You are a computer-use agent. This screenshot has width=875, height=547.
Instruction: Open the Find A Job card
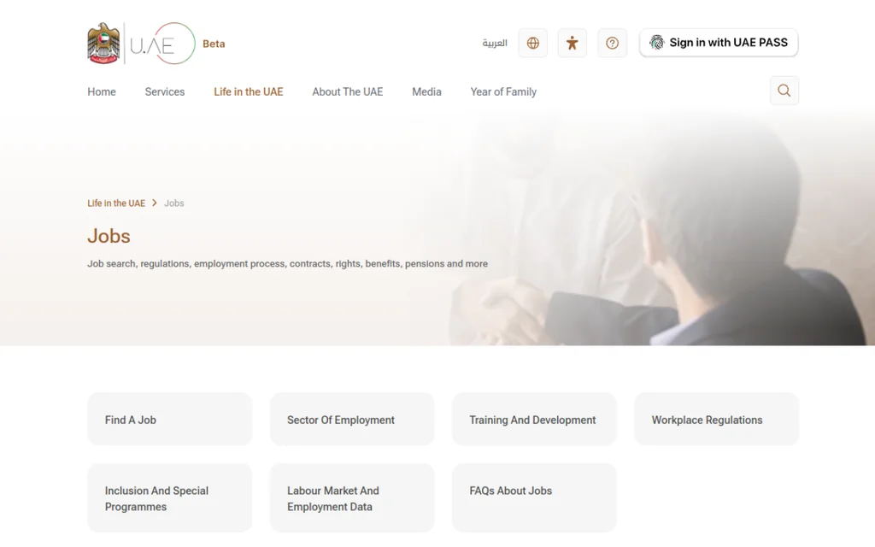(170, 419)
